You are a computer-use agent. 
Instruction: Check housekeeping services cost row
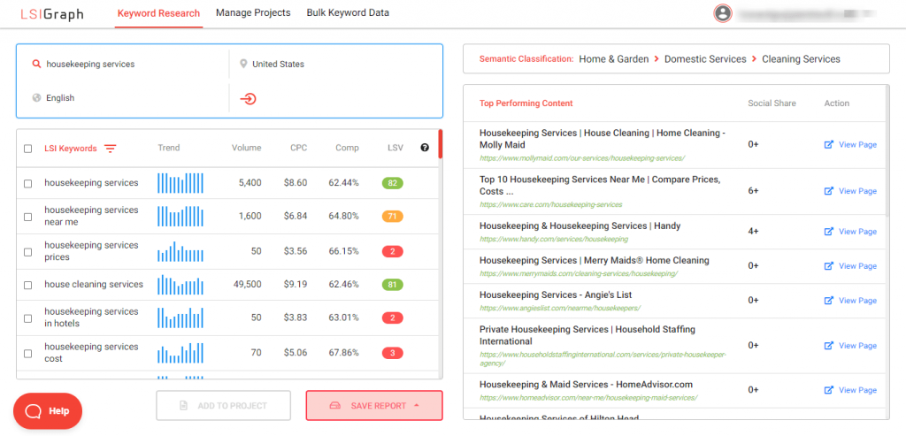click(27, 354)
